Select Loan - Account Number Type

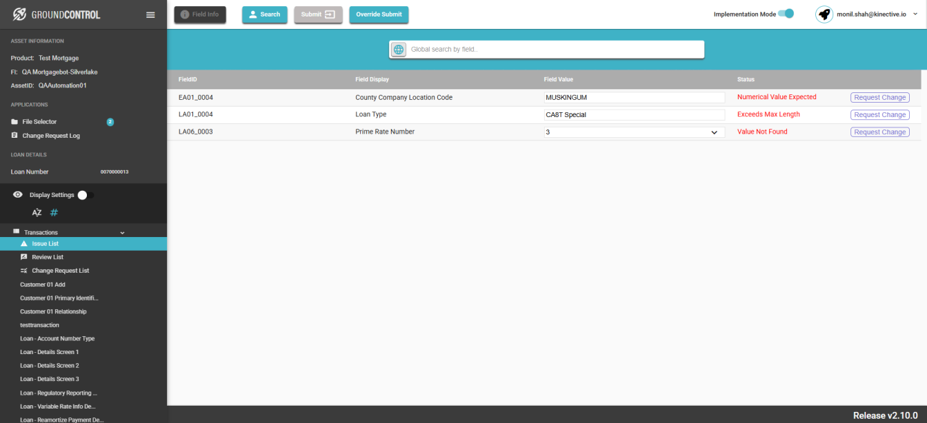(x=57, y=339)
